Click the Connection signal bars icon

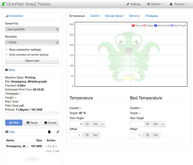click(x=7, y=16)
